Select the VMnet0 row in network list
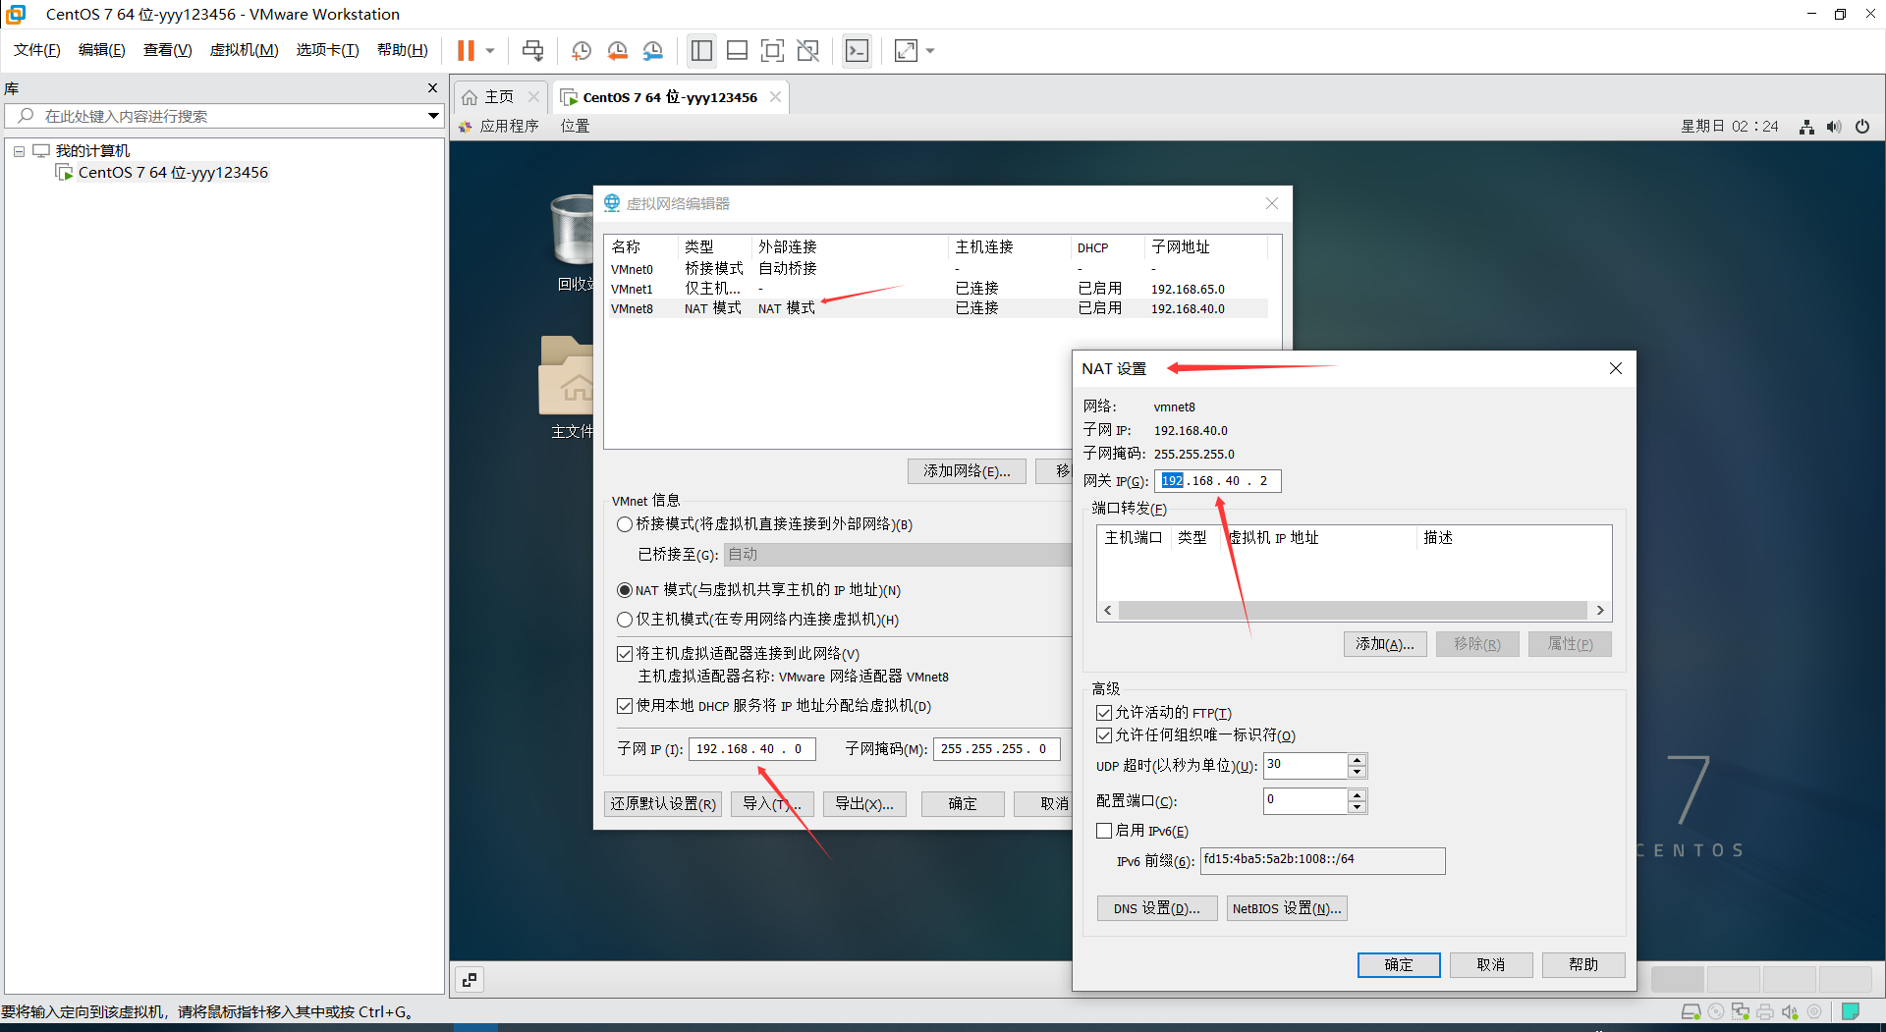This screenshot has width=1886, height=1032. pos(938,269)
